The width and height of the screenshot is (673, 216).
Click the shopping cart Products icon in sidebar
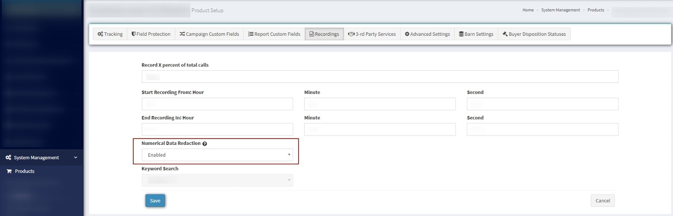(x=9, y=171)
